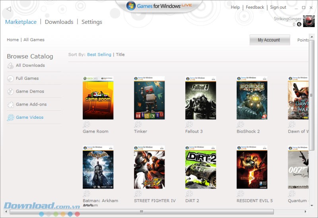Open the Game Room cover art

[x=98, y=98]
